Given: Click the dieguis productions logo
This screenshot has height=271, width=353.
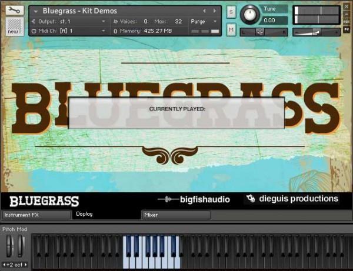Looking at the screenshot, I should tap(292, 199).
